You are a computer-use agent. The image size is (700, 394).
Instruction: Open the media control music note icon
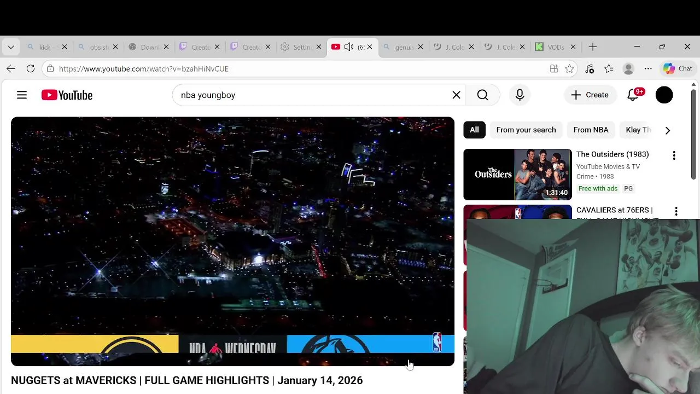[x=589, y=68]
